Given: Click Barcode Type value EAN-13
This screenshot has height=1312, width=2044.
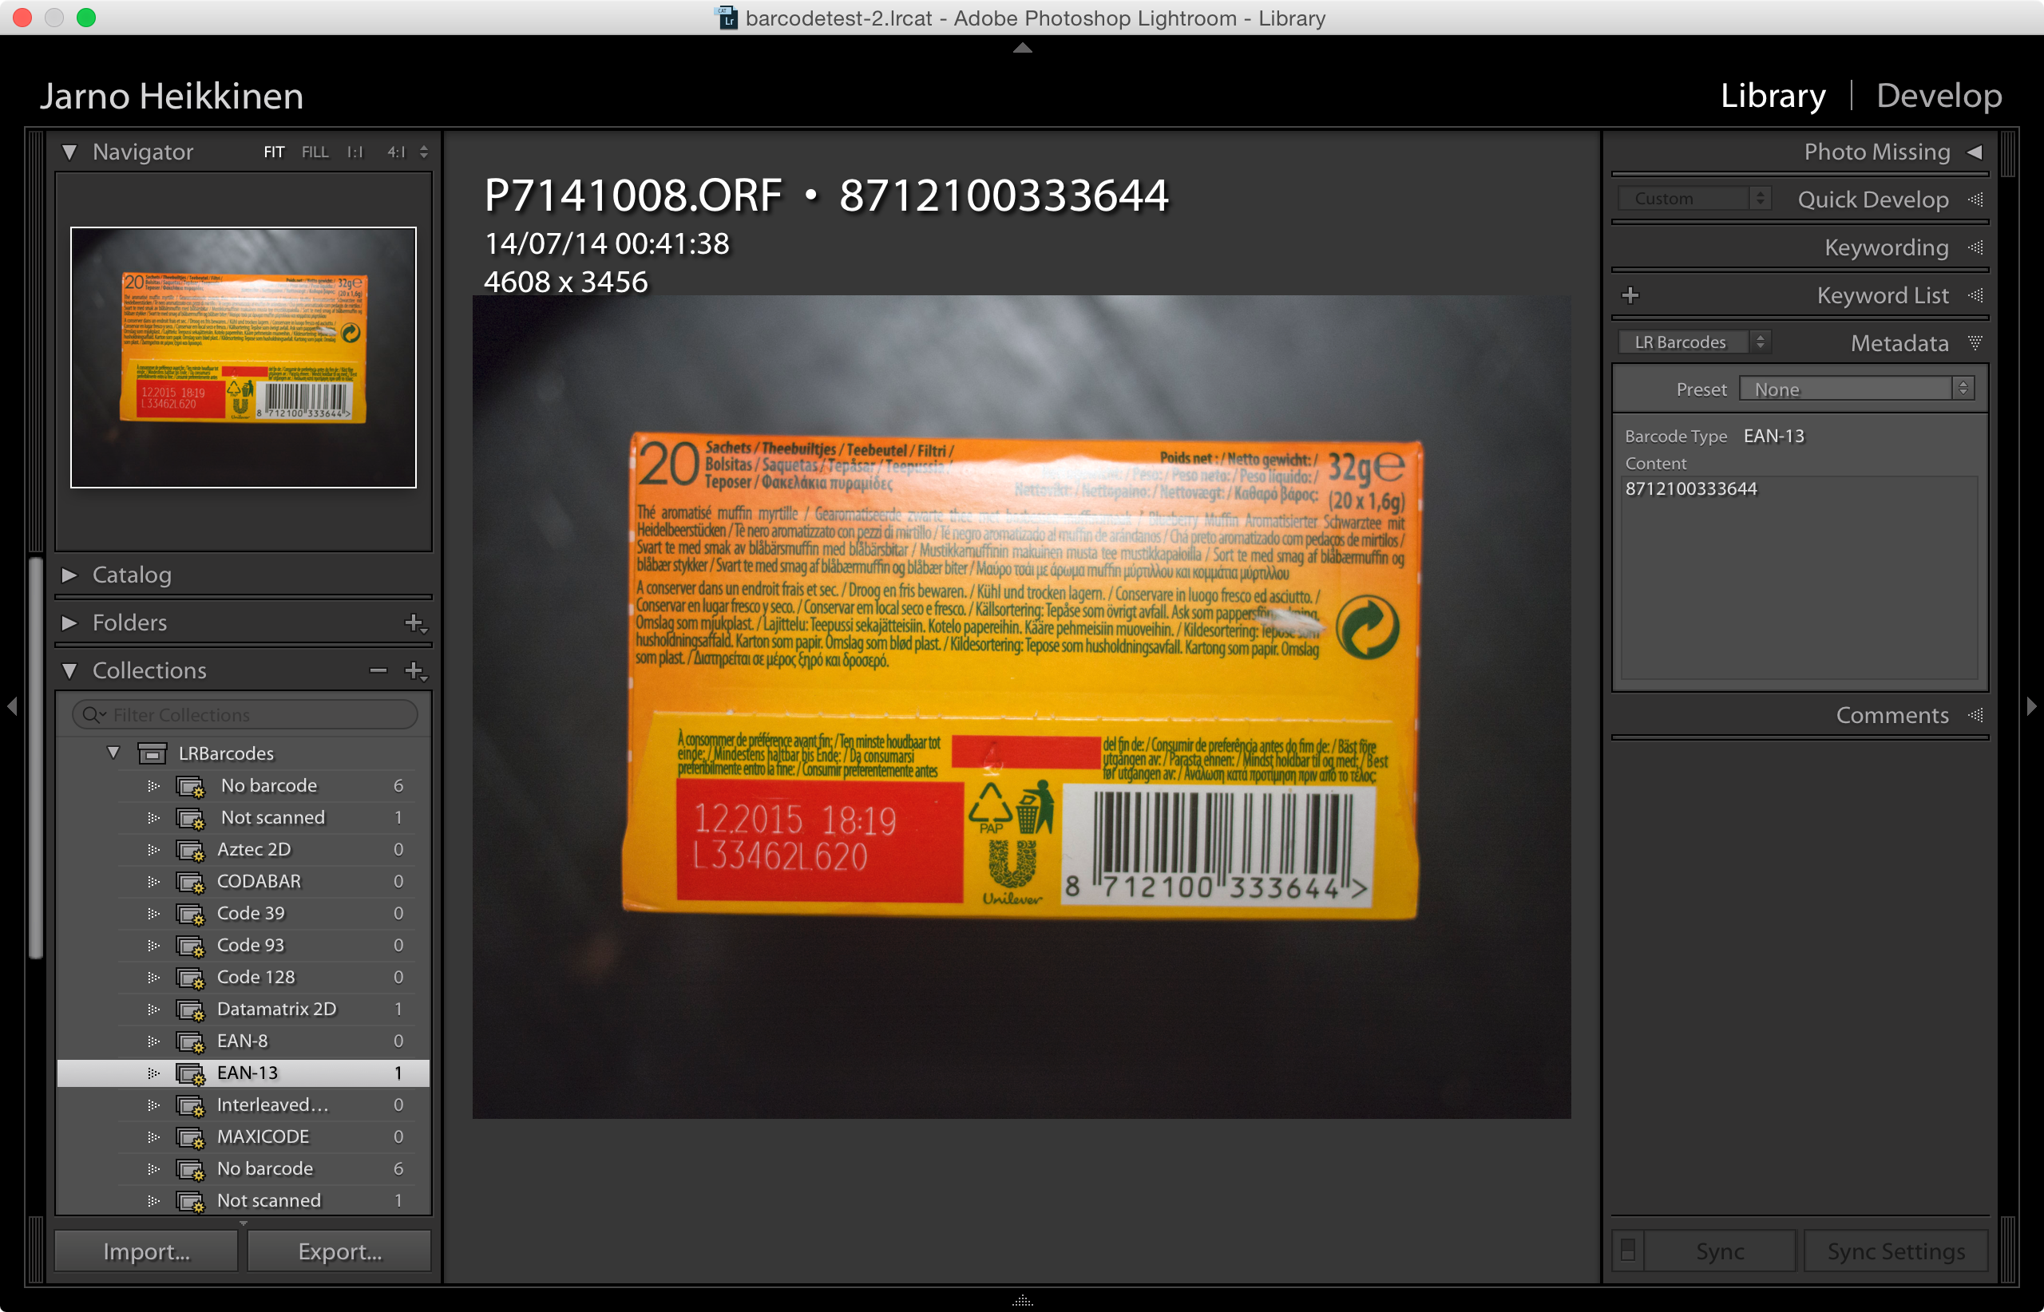Looking at the screenshot, I should 1774,437.
